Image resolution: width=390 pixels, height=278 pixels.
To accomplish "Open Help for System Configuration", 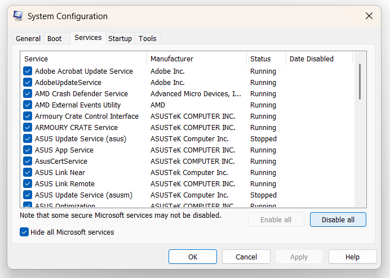I will [352, 257].
